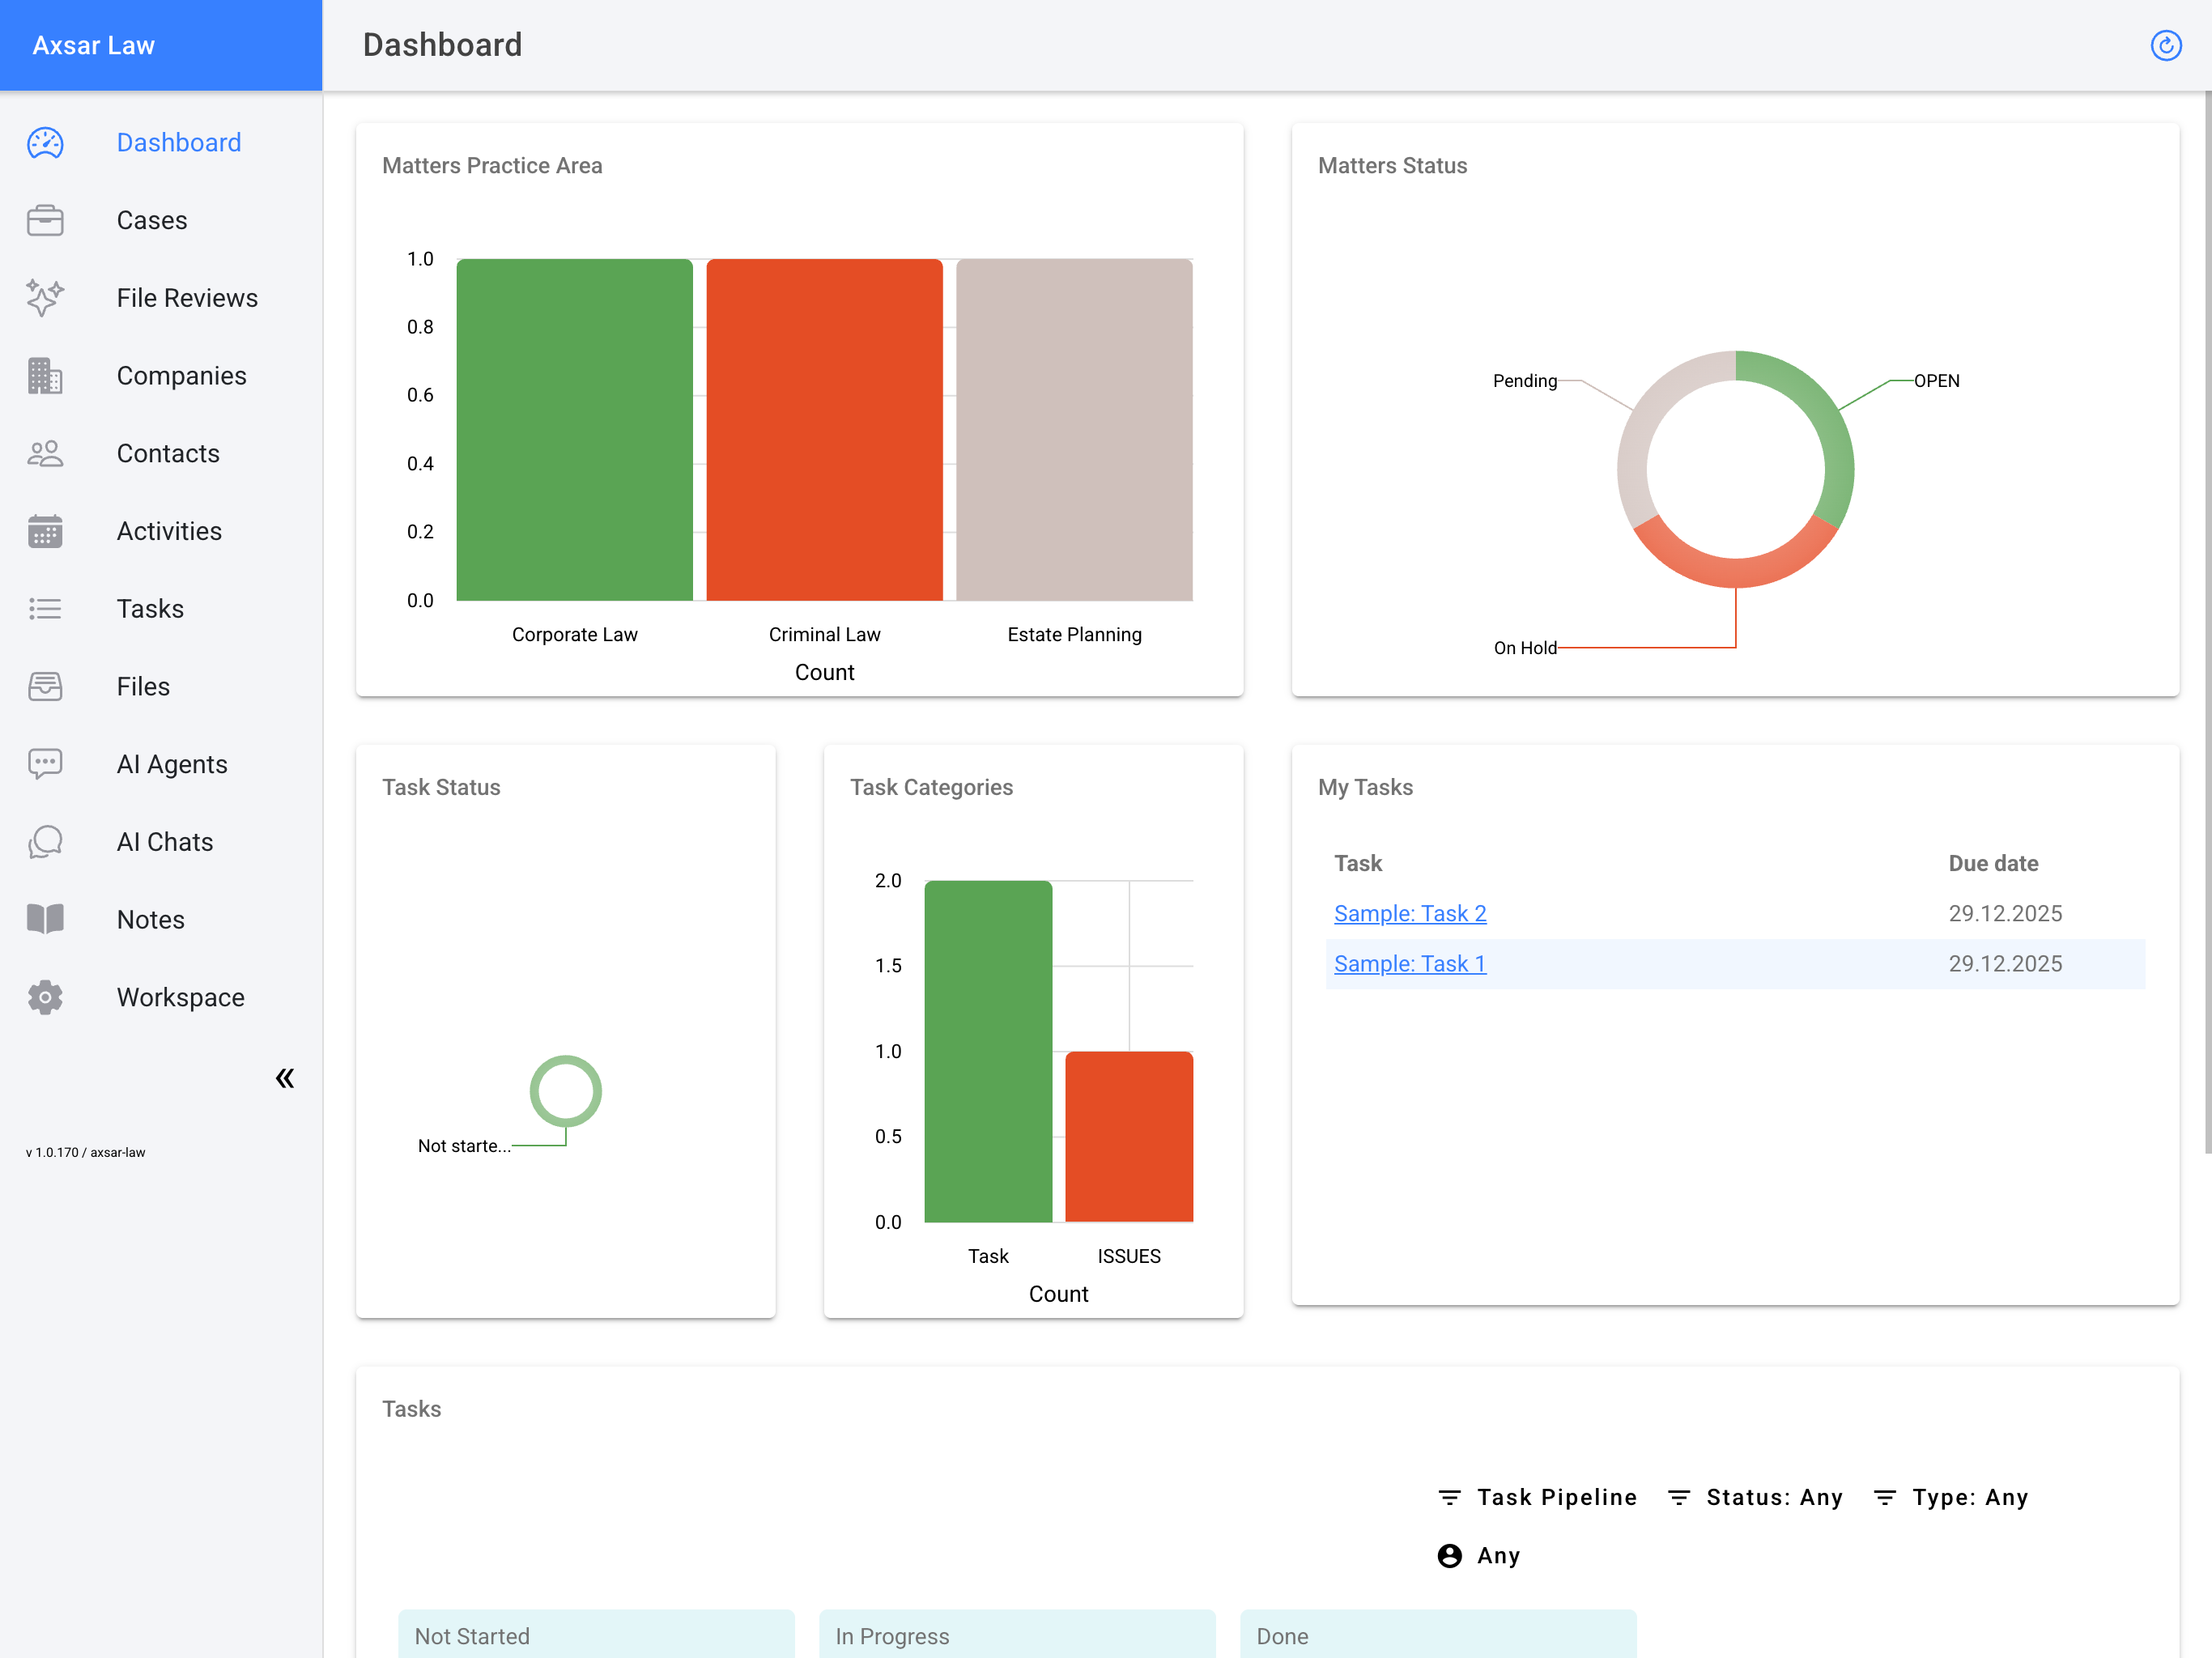Open the Sample: Task 1 link
This screenshot has width=2212, height=1658.
coord(1410,963)
